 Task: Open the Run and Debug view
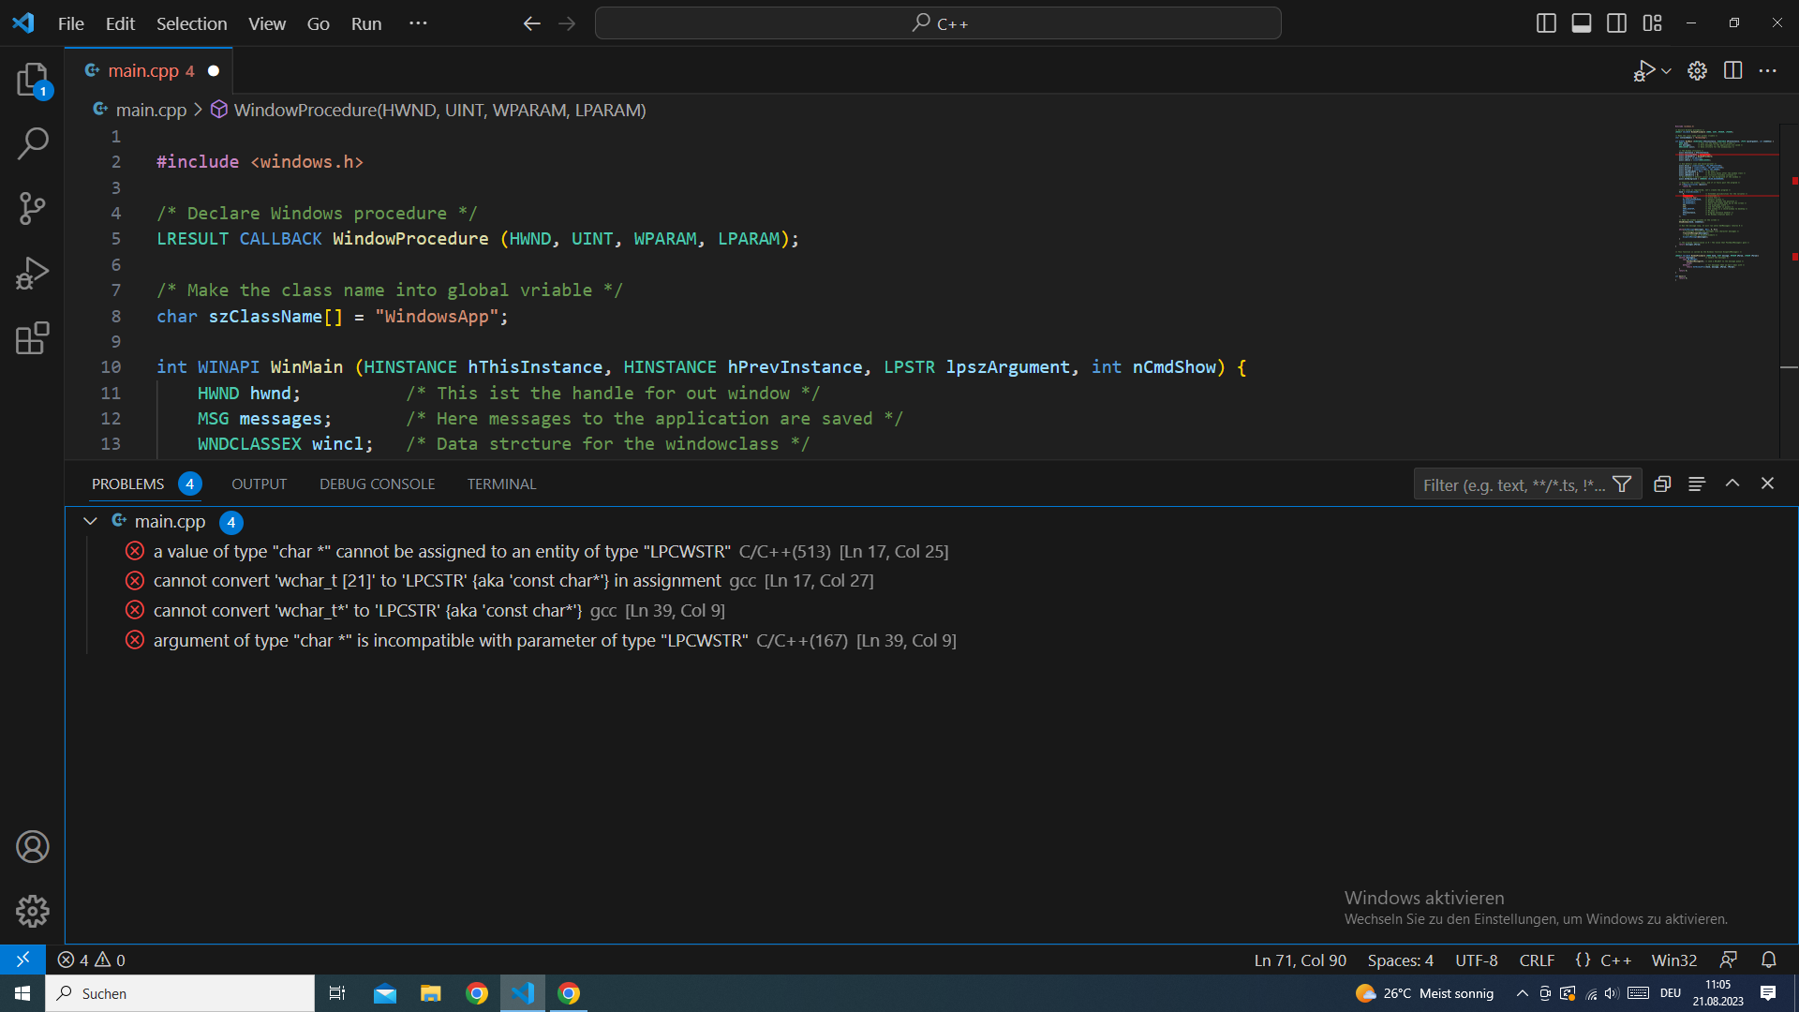pyautogui.click(x=33, y=273)
